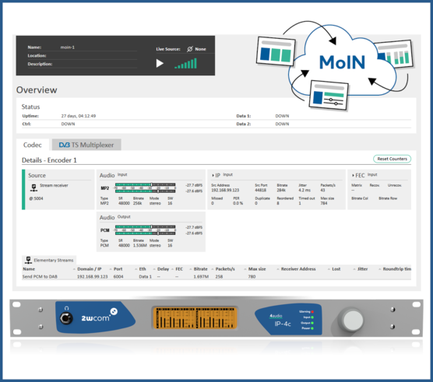The image size is (433, 382).
Task: Click the Location field in header
Action: pos(83,55)
